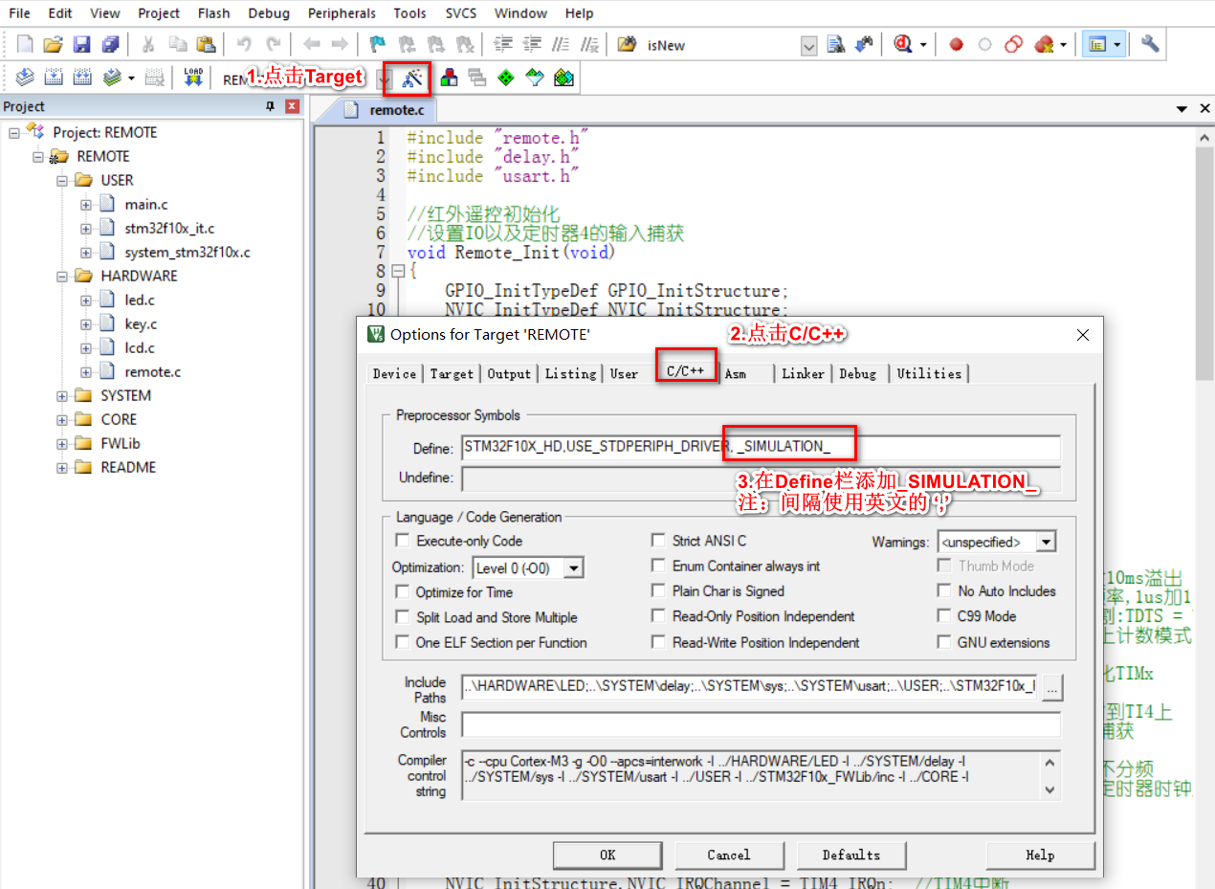The image size is (1215, 889).
Task: Expand the main.c file node
Action: 85,204
